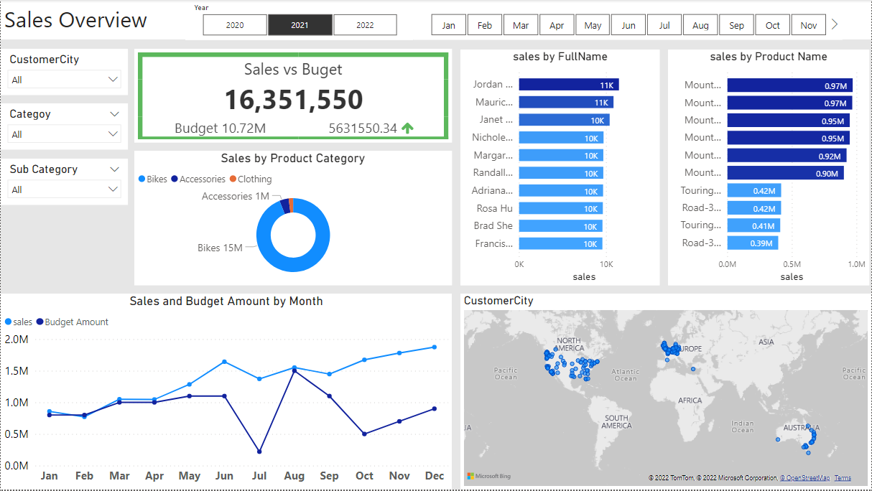
Task: Click the green up arrow on Sales vs Buget card
Action: pyautogui.click(x=407, y=126)
